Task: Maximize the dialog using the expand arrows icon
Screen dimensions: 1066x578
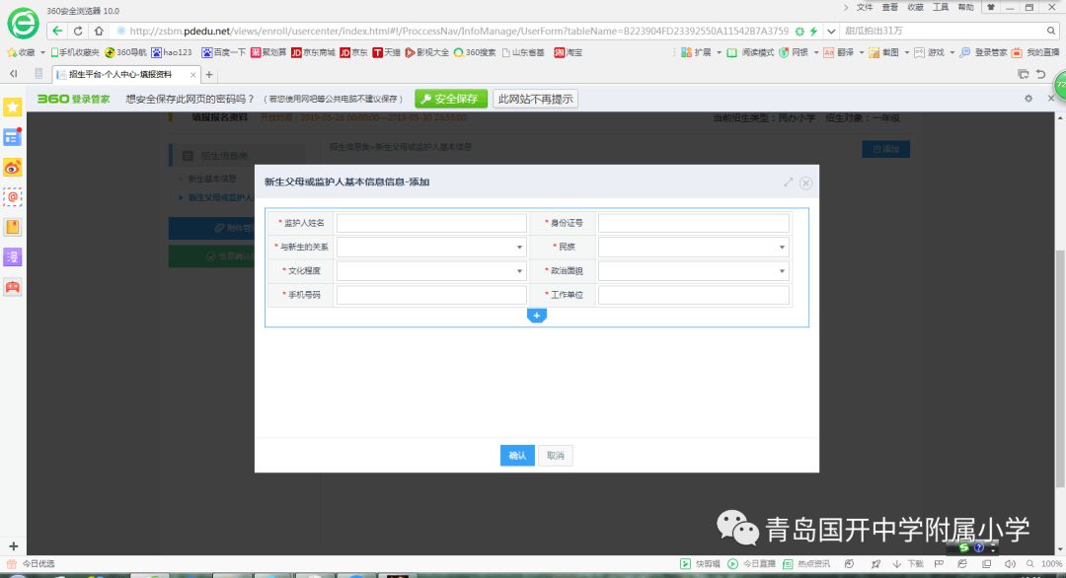Action: [789, 182]
